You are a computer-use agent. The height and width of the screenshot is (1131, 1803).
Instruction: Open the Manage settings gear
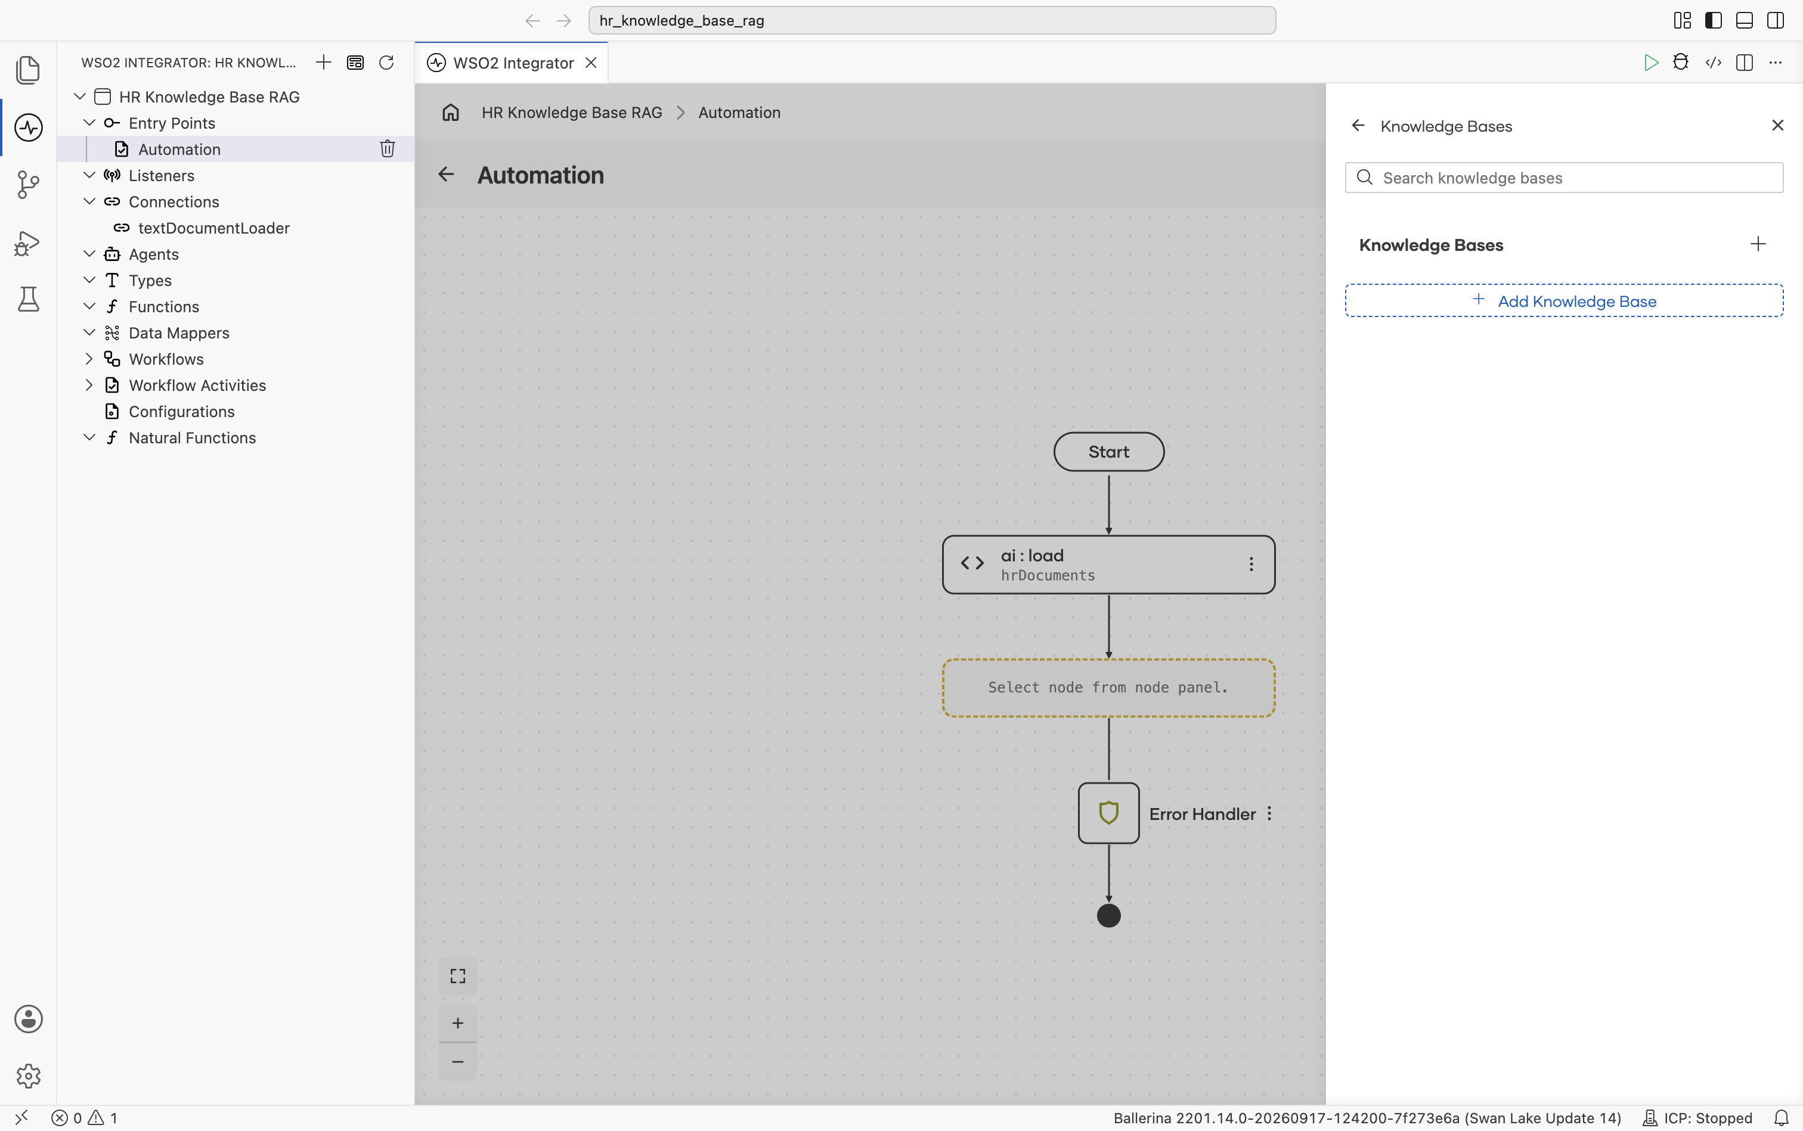pyautogui.click(x=29, y=1076)
